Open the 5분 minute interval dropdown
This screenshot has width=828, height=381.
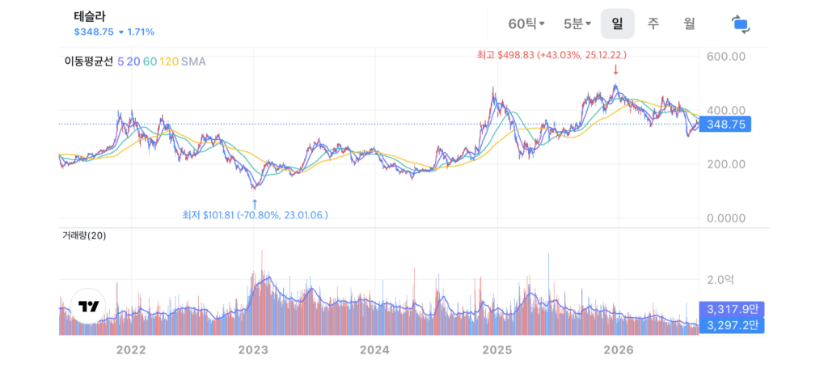(577, 23)
